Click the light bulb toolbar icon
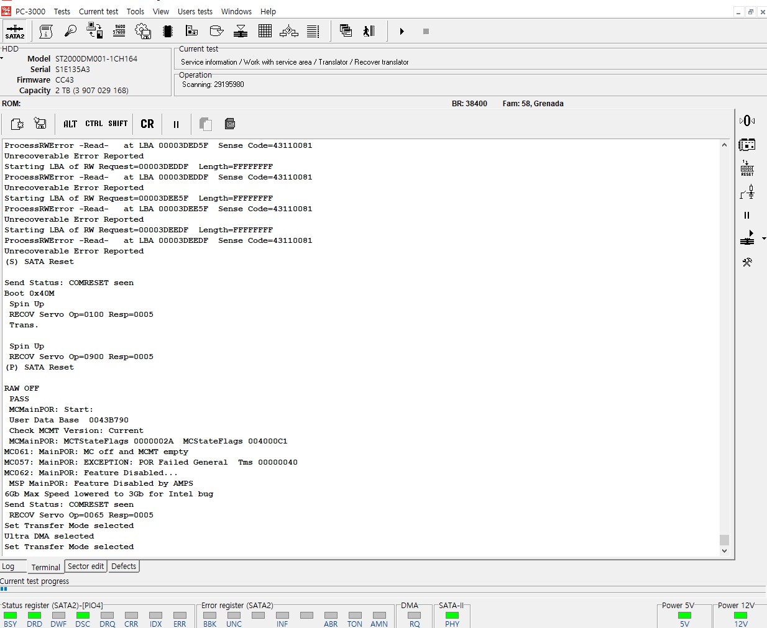The image size is (767, 628). pos(70,31)
